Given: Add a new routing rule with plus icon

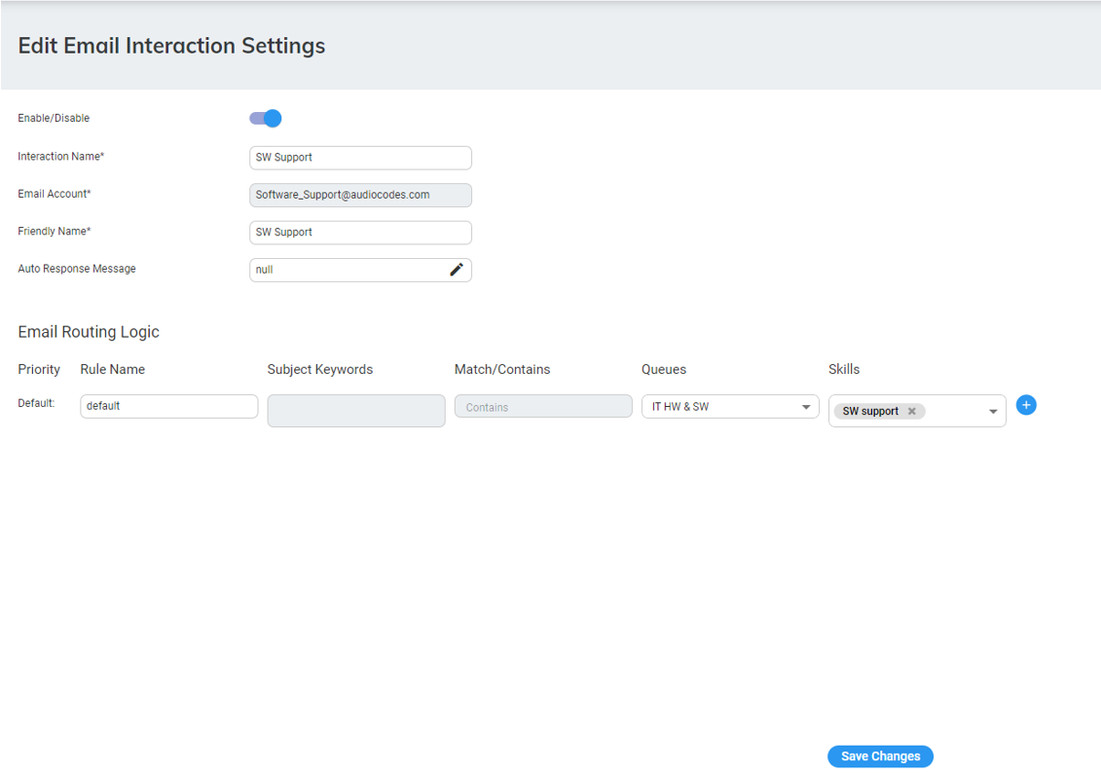Looking at the screenshot, I should [x=1026, y=405].
